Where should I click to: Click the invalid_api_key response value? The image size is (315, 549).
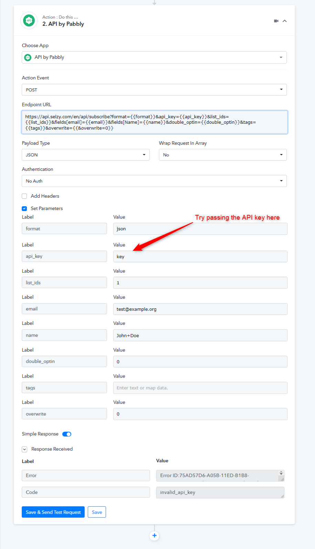220,492
